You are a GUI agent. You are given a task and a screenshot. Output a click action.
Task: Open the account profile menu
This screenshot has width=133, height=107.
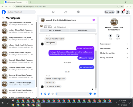(128, 12)
